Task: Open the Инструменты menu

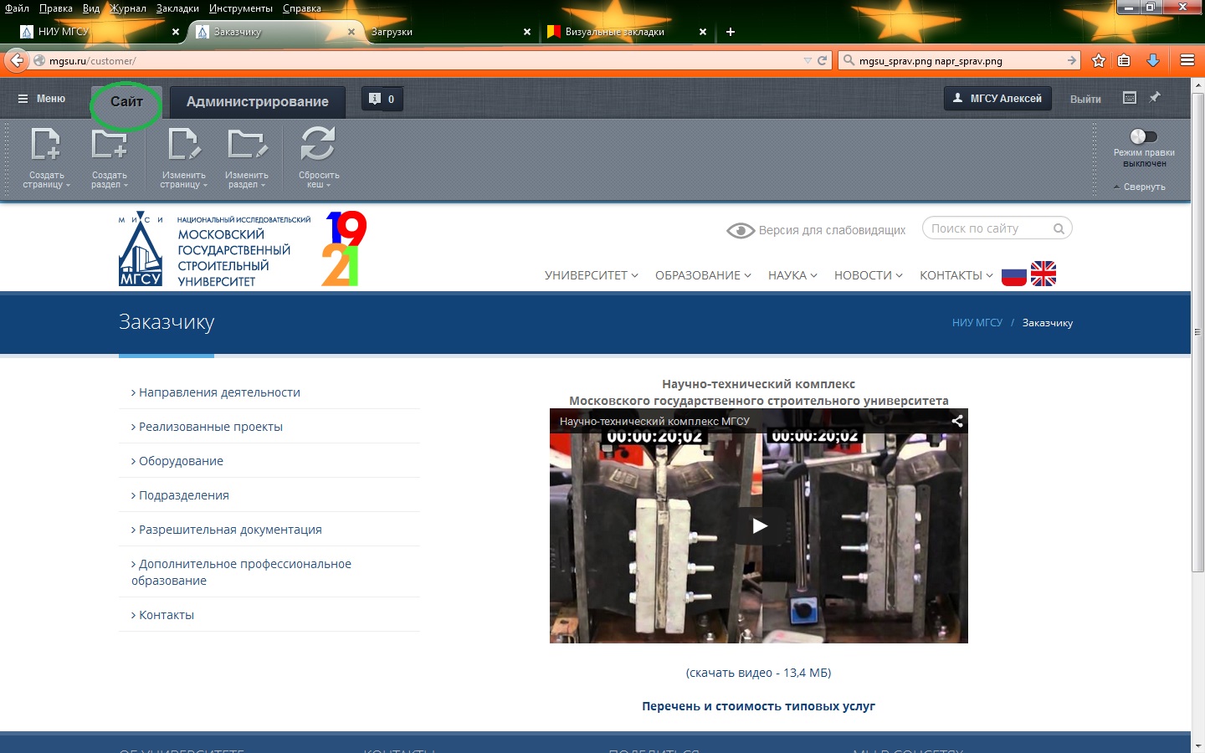Action: pyautogui.click(x=241, y=8)
